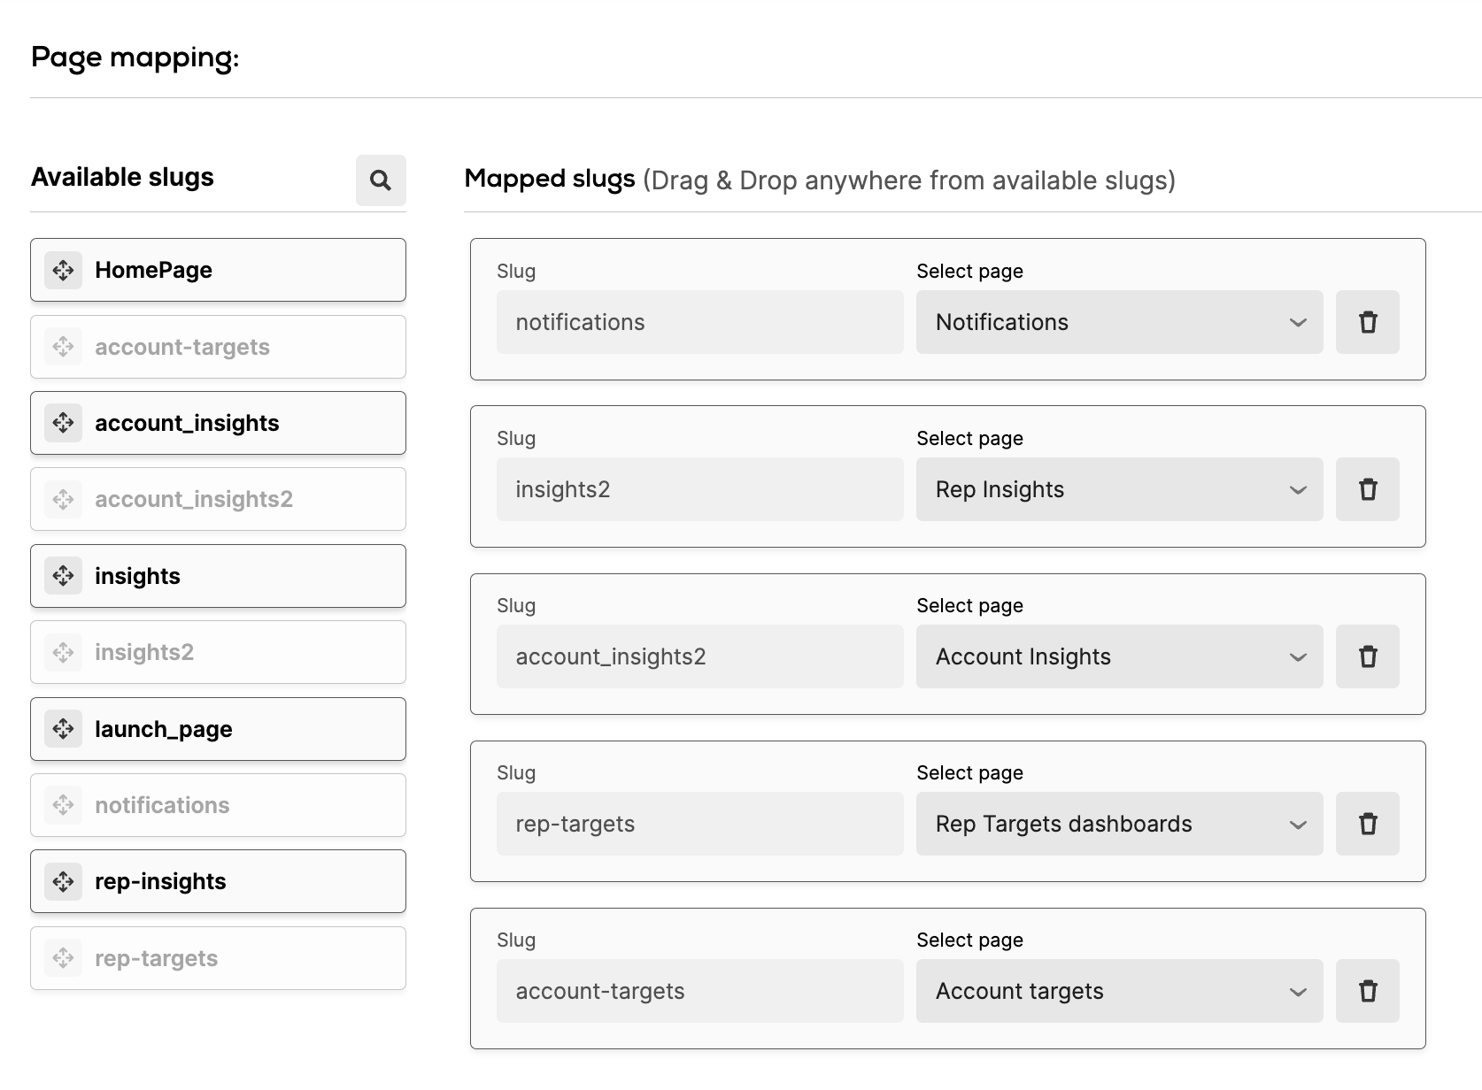Click the rep-targets slug input field
This screenshot has height=1090, width=1482.
(699, 824)
